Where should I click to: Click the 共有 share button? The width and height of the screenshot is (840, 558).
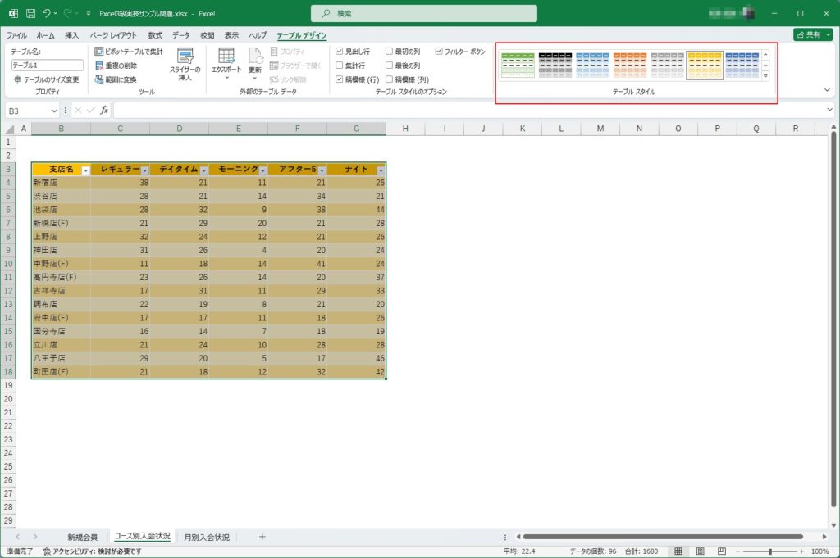(812, 35)
